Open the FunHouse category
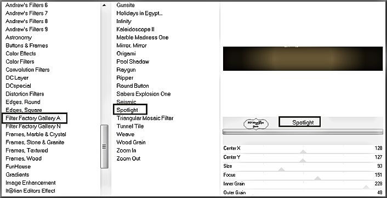Viewport: 387px width, 198px height. coord(18,167)
